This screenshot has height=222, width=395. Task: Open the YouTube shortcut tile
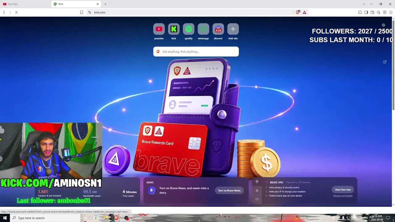pos(159,29)
